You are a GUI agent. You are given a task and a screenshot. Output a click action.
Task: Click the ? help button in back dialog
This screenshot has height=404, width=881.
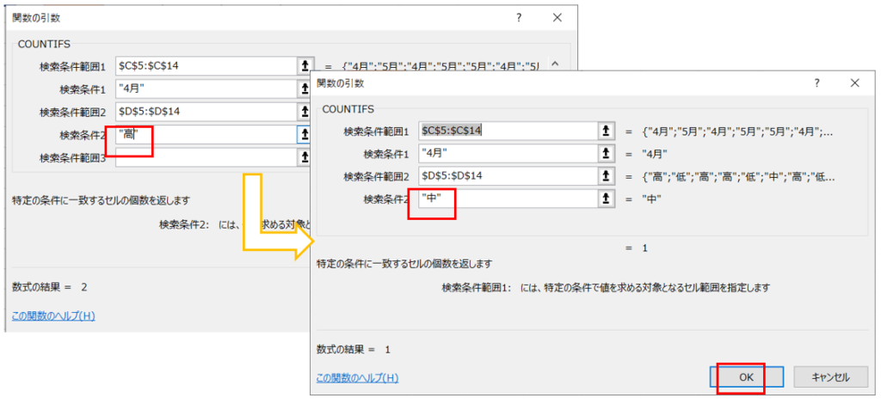click(518, 17)
